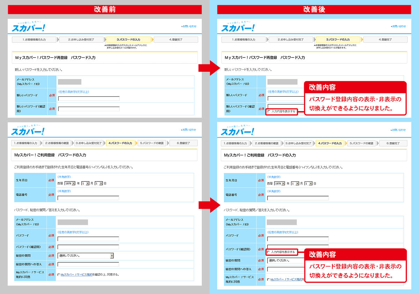The image size is (419, 294).
Task: Select step 5.パスワードの確認 on 改善前 ご利用登録 page
Action: (152, 143)
